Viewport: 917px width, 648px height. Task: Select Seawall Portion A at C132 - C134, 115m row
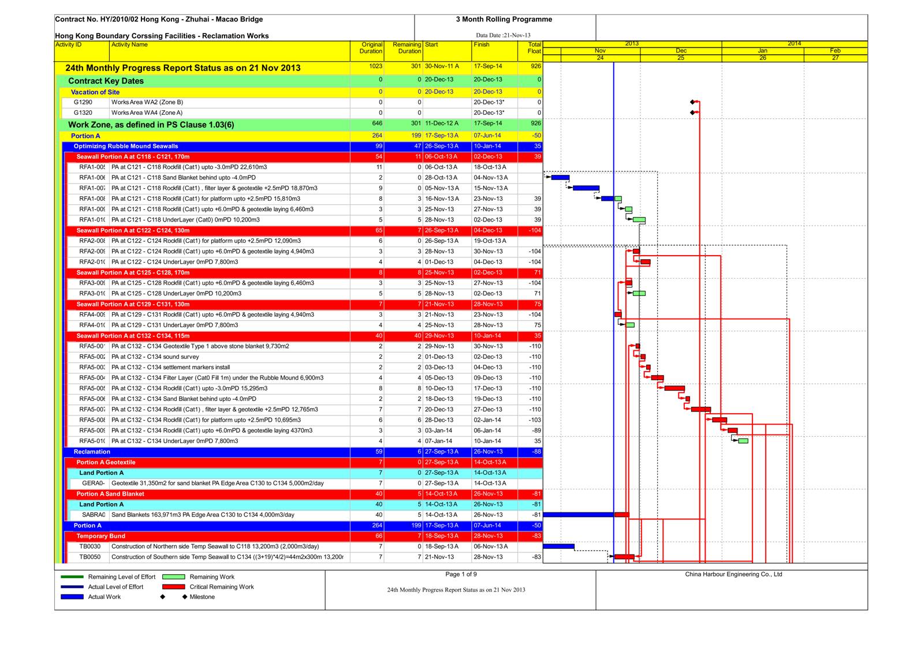(x=304, y=336)
